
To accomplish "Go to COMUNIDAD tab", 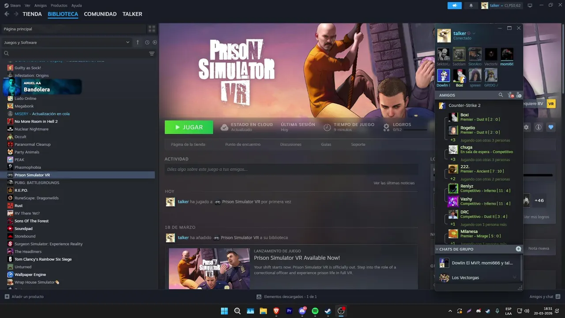I will pyautogui.click(x=100, y=14).
